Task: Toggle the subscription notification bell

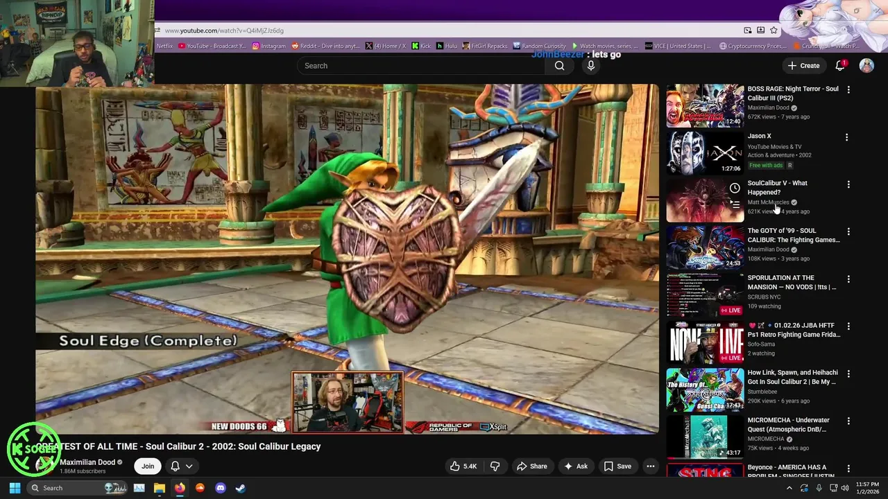Action: [175, 466]
